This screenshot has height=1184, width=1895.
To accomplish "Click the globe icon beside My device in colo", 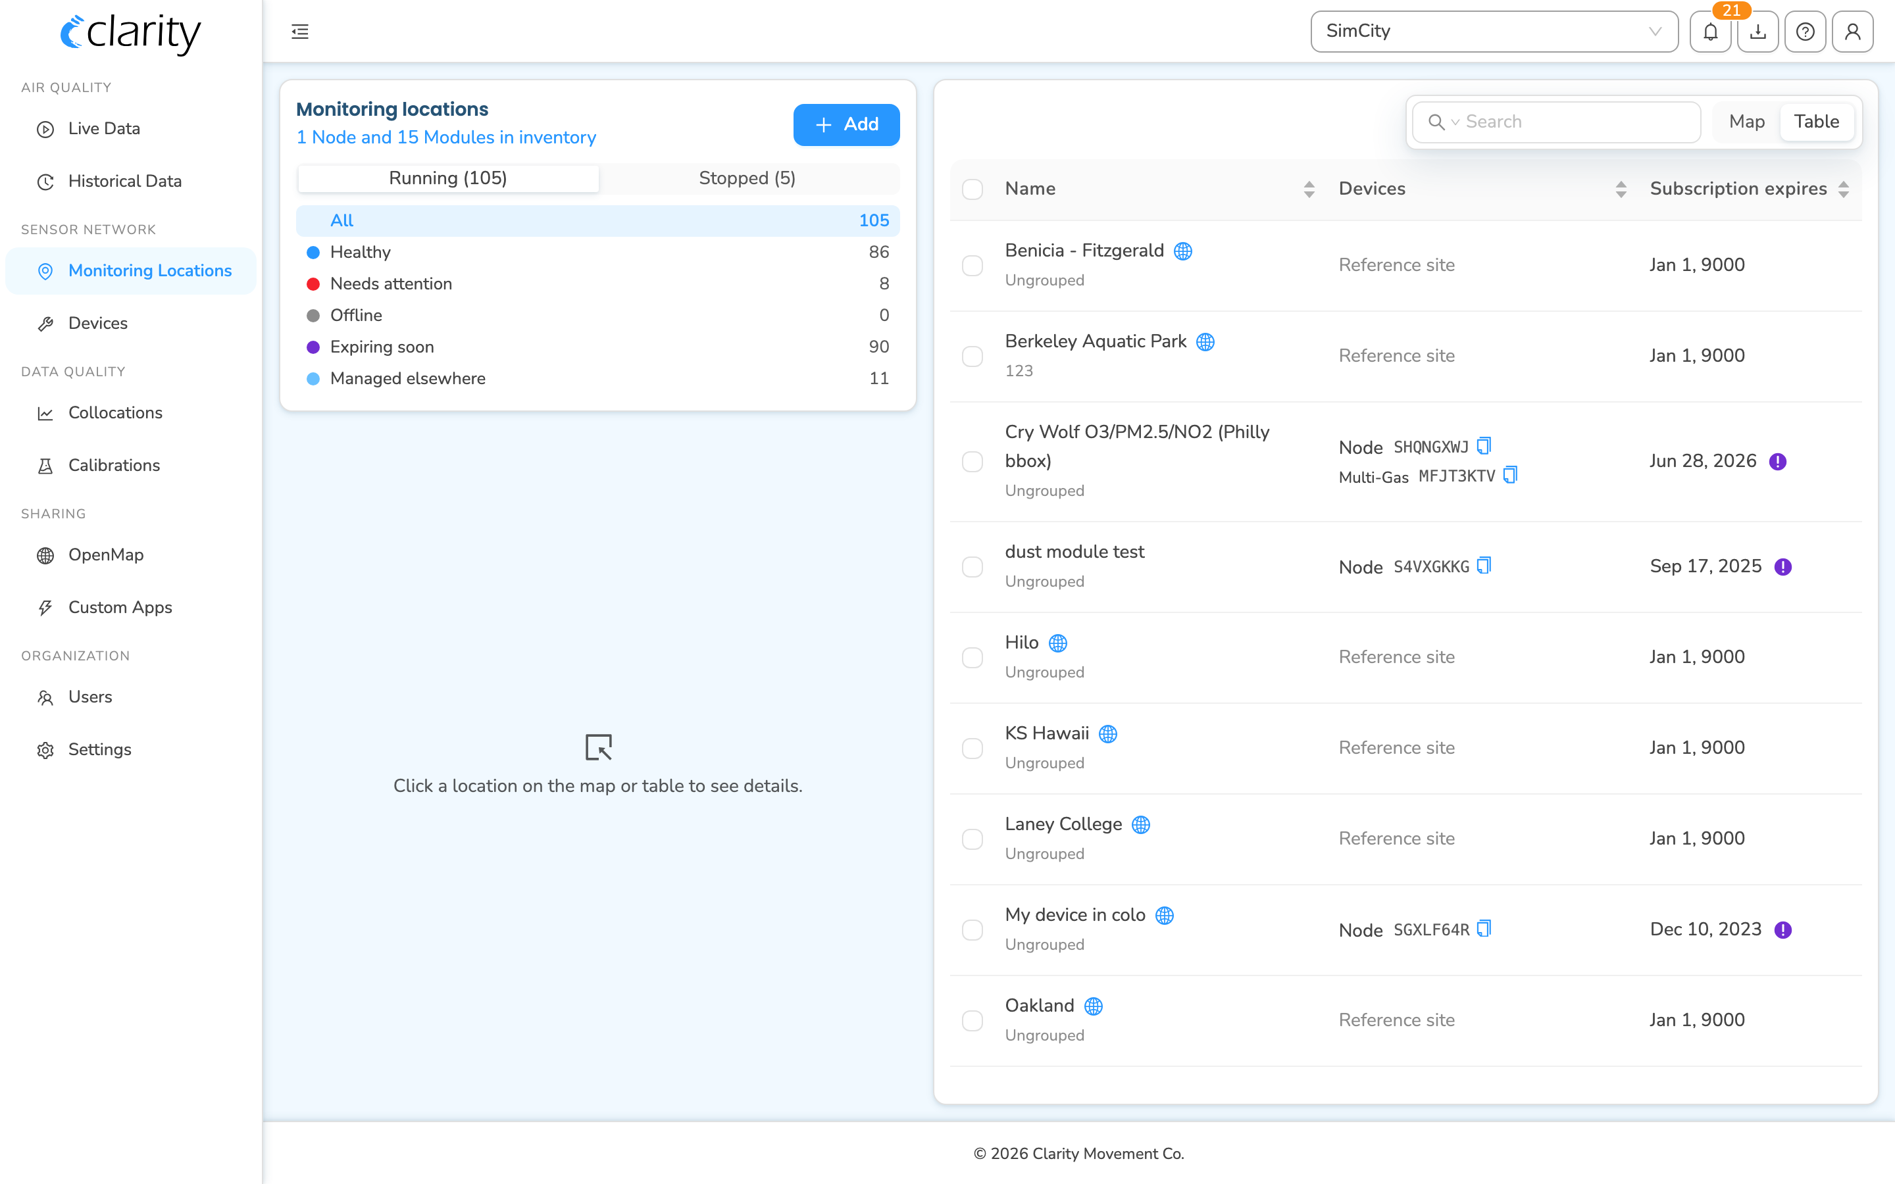I will tap(1165, 916).
